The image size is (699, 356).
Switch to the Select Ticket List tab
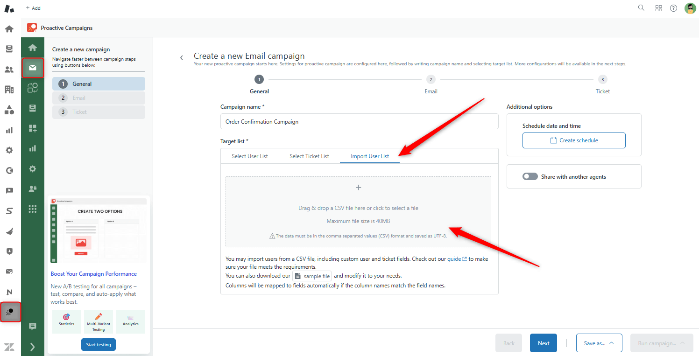[309, 156]
